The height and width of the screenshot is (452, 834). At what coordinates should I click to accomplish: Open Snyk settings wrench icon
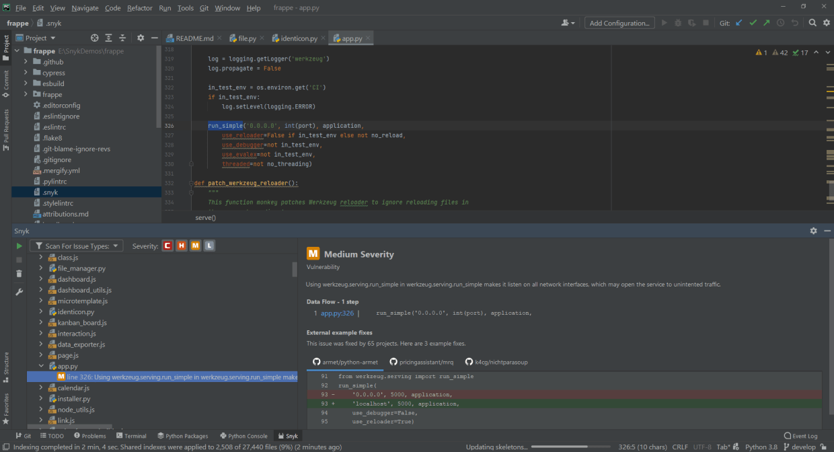20,291
